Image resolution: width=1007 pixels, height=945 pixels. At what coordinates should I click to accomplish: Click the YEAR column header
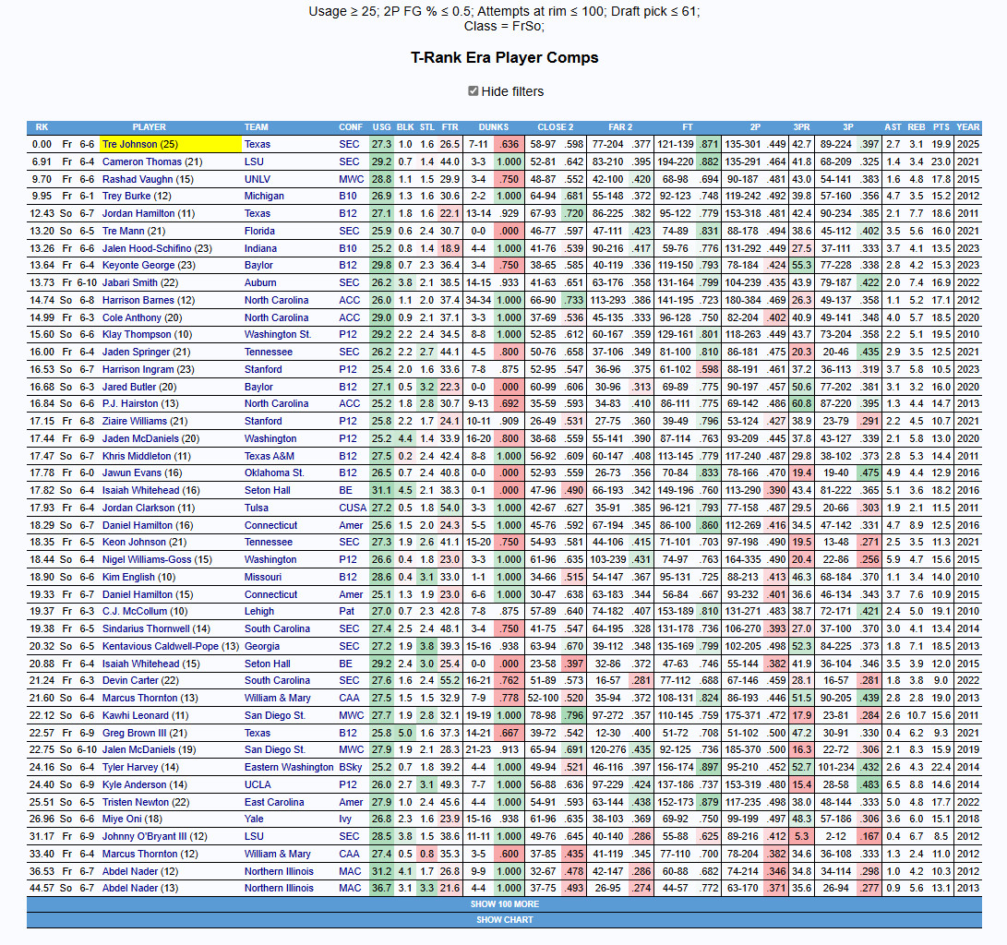pos(968,127)
